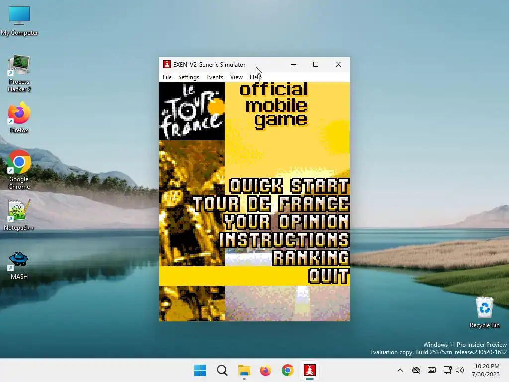Select QUICK START in game menu
Image resolution: width=509 pixels, height=382 pixels.
click(x=289, y=186)
